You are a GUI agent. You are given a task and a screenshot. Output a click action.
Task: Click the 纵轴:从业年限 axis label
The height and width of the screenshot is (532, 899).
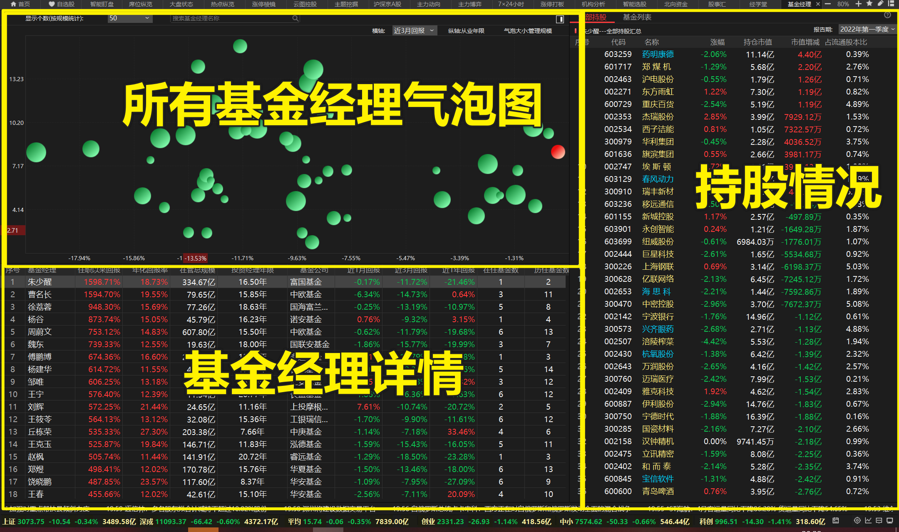point(466,31)
